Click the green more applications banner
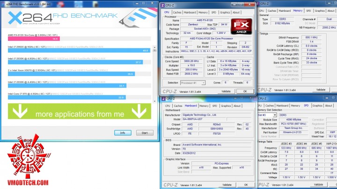This screenshot has width=337, height=189. (x=80, y=111)
